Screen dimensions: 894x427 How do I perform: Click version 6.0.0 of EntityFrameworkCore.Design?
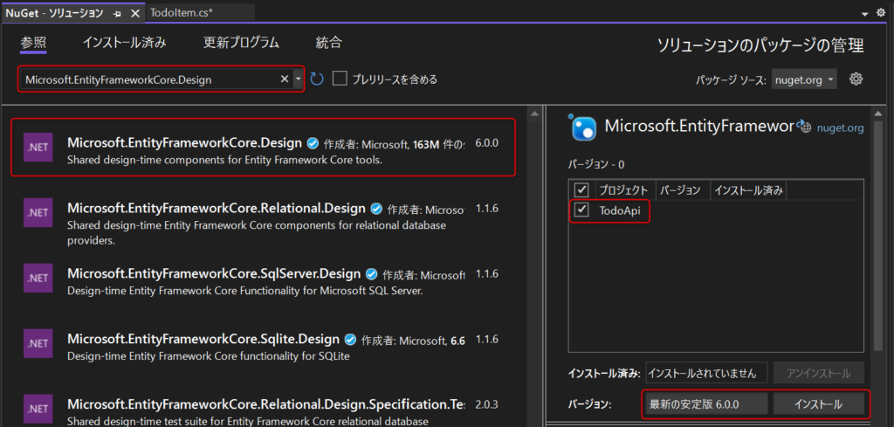(x=486, y=142)
